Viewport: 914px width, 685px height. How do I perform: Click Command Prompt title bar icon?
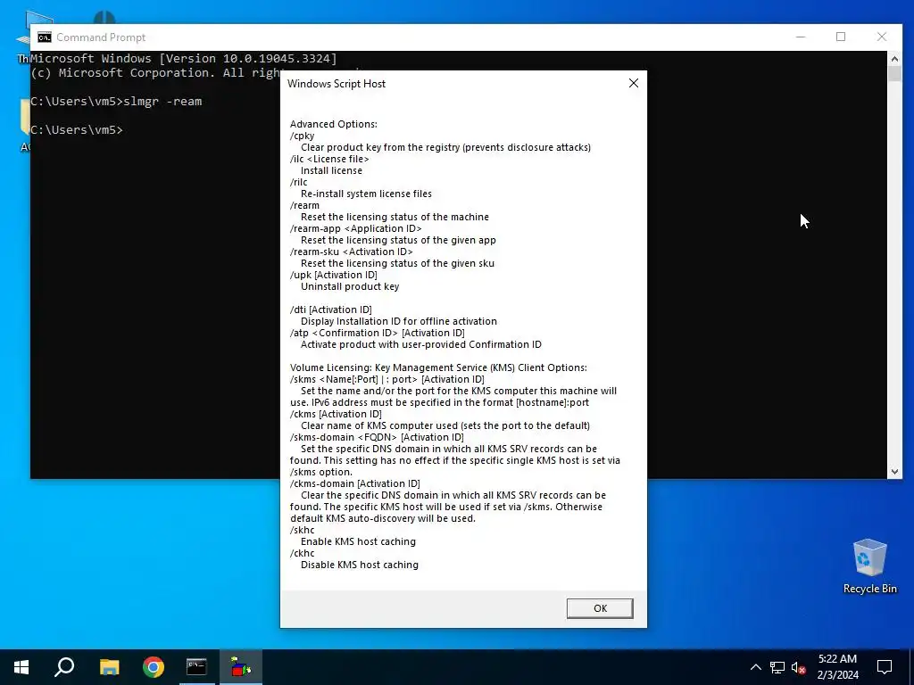(x=45, y=37)
